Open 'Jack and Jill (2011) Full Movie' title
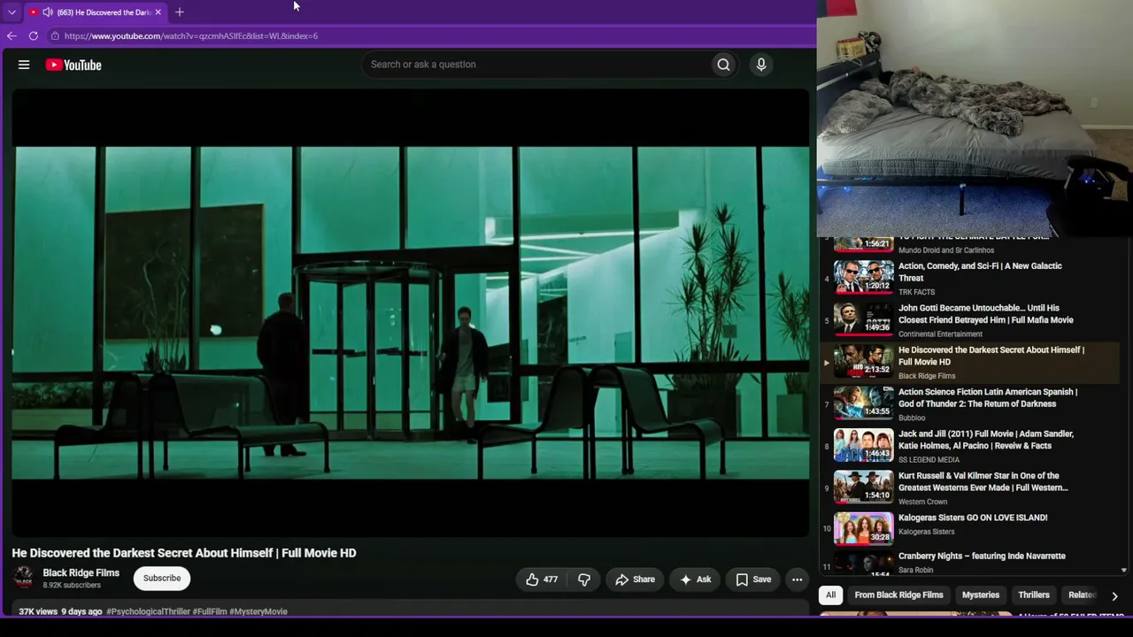Screen dimensions: 1133x637 coord(986,440)
